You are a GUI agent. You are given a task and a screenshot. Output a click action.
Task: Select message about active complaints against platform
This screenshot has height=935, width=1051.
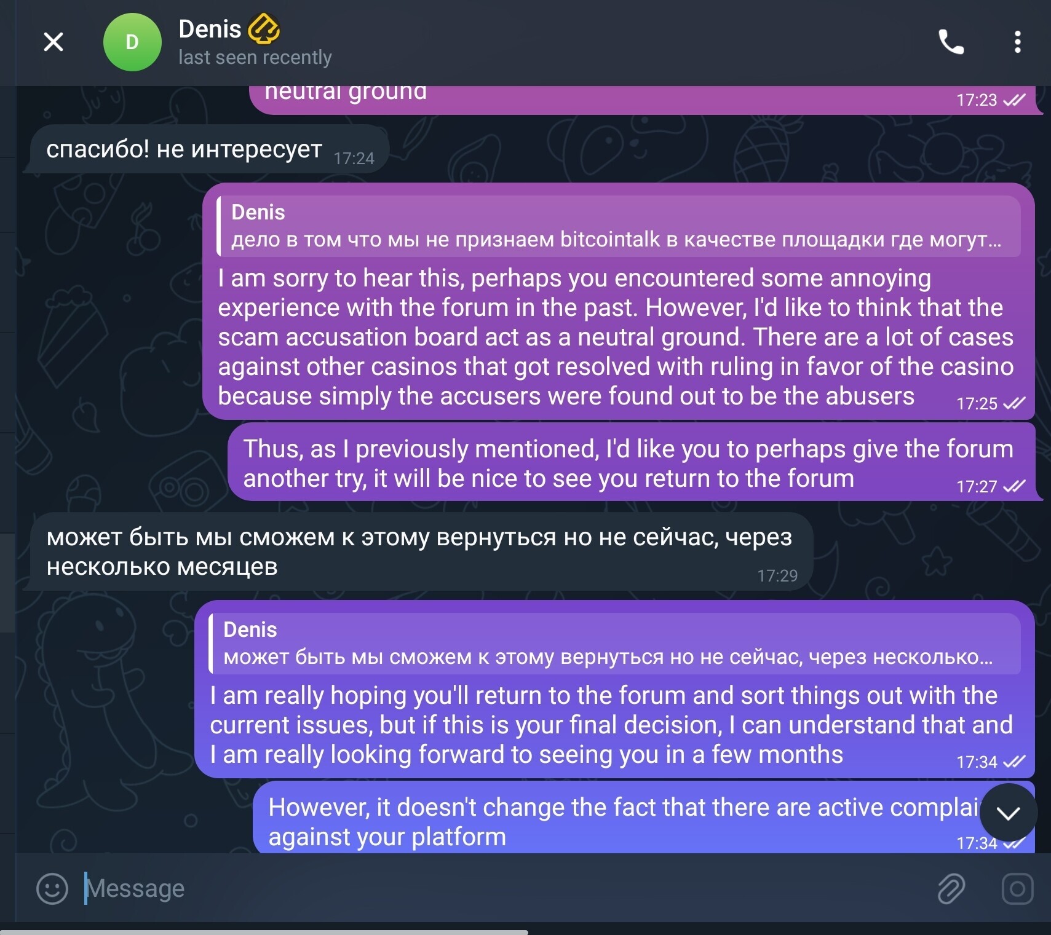point(644,818)
